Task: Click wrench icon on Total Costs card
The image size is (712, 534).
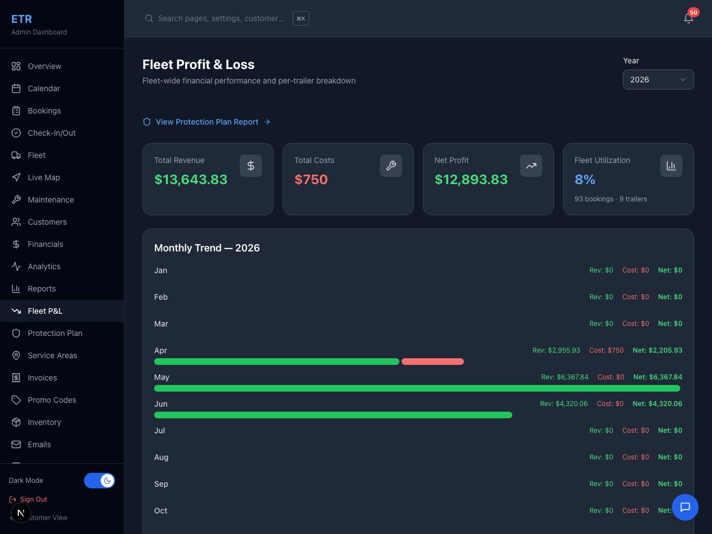Action: pyautogui.click(x=391, y=166)
